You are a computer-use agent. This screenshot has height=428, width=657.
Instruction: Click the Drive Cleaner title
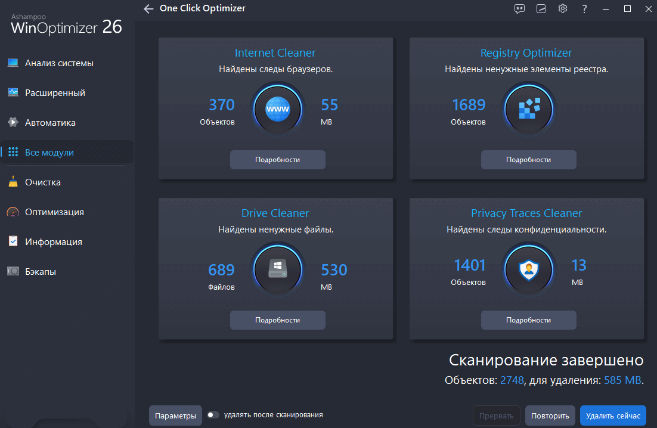point(275,213)
